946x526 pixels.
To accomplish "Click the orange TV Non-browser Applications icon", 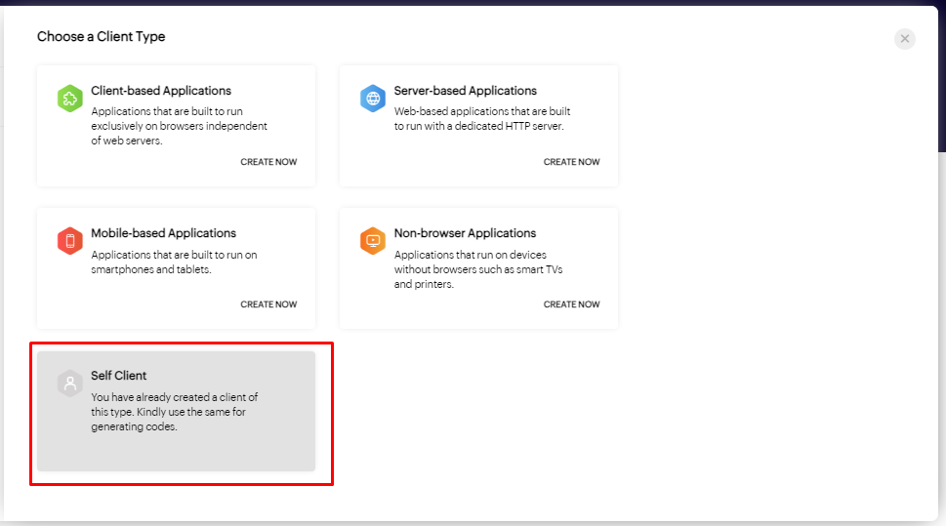I will point(372,241).
